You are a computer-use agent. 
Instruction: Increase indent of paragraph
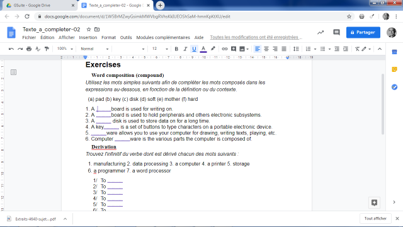click(346, 49)
